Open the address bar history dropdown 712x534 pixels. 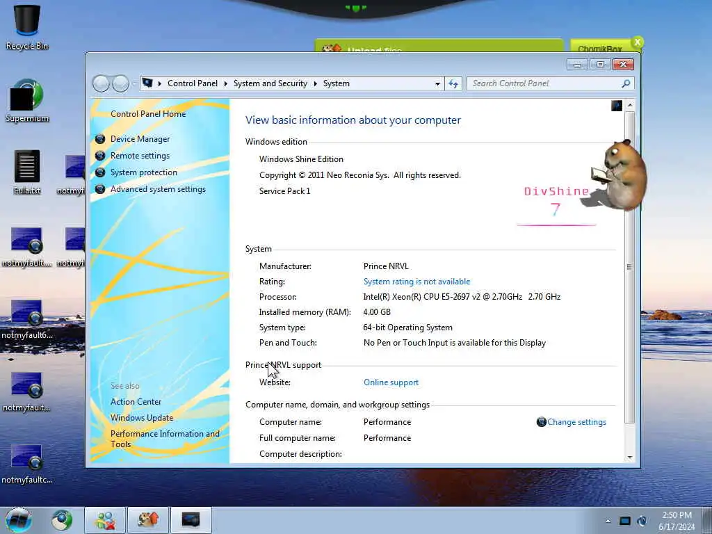(x=437, y=83)
